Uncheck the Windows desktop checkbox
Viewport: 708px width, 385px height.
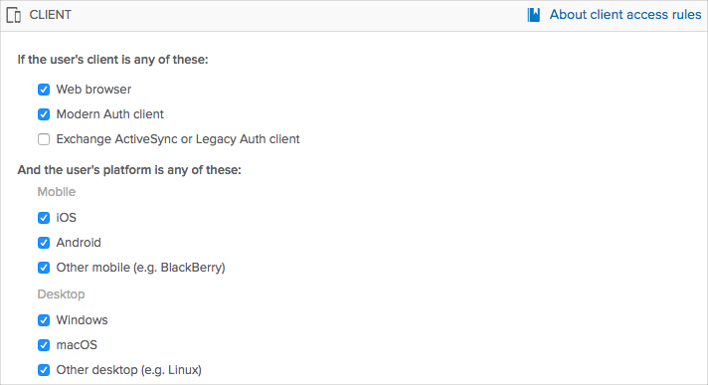pyautogui.click(x=44, y=320)
